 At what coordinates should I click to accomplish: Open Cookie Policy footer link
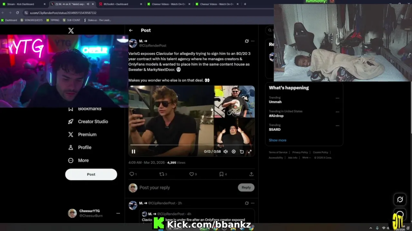[x=321, y=152]
